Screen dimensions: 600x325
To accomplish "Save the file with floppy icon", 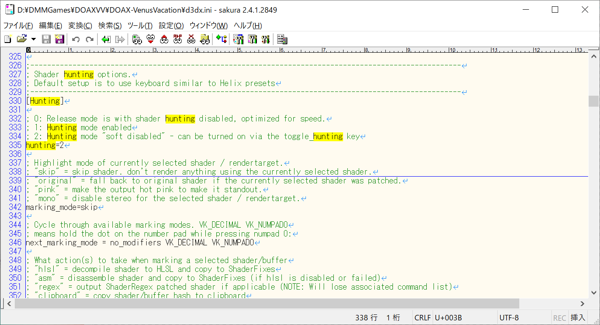I will 46,39.
